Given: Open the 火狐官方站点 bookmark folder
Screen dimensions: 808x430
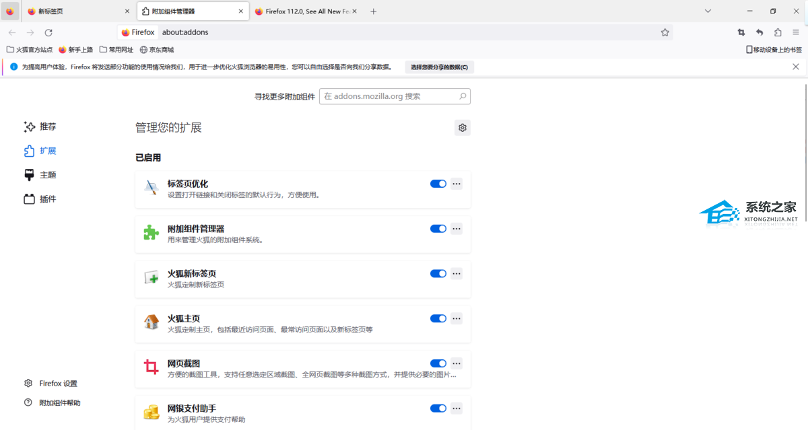Looking at the screenshot, I should pos(30,50).
